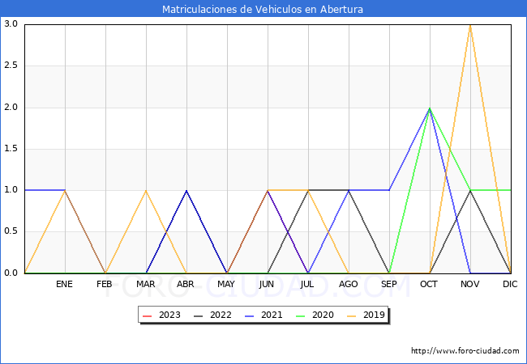Click the orange 2019 peak at MAR
Screen dimensions: 527x364
point(146,190)
